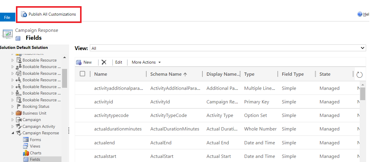Click 'Date and Time' in actualend row
380x162 pixels.
pos(259,143)
